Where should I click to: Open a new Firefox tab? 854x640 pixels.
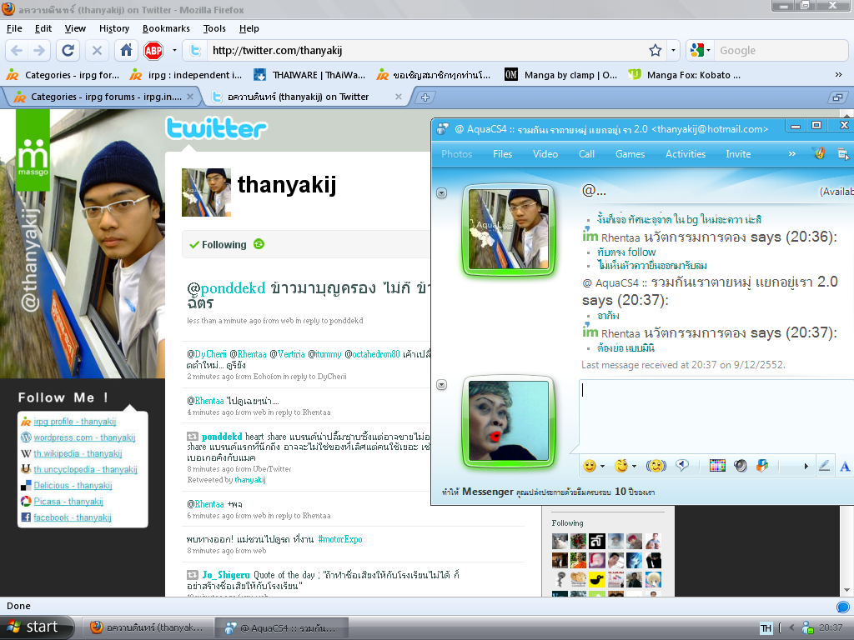coord(424,97)
